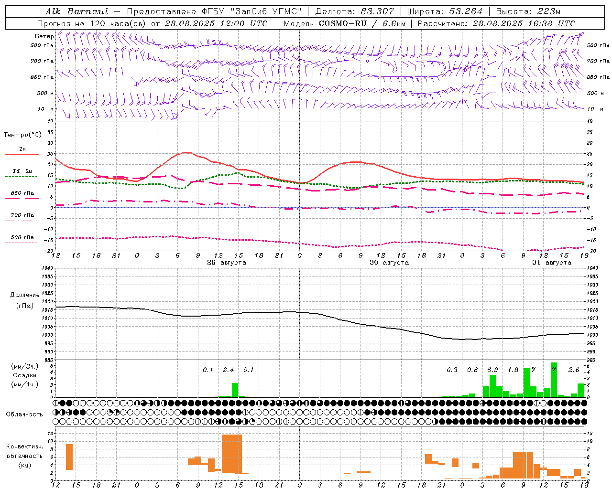Image resolution: width=612 pixels, height=489 pixels.
Task: Click the 2.6 precipitation total
Action: [x=574, y=370]
